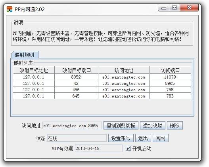
Task: Select the row with target port 8052
Action: coord(102,77)
